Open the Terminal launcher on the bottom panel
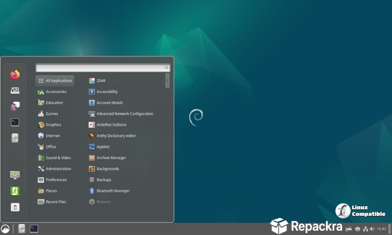 pyautogui.click(x=34, y=229)
